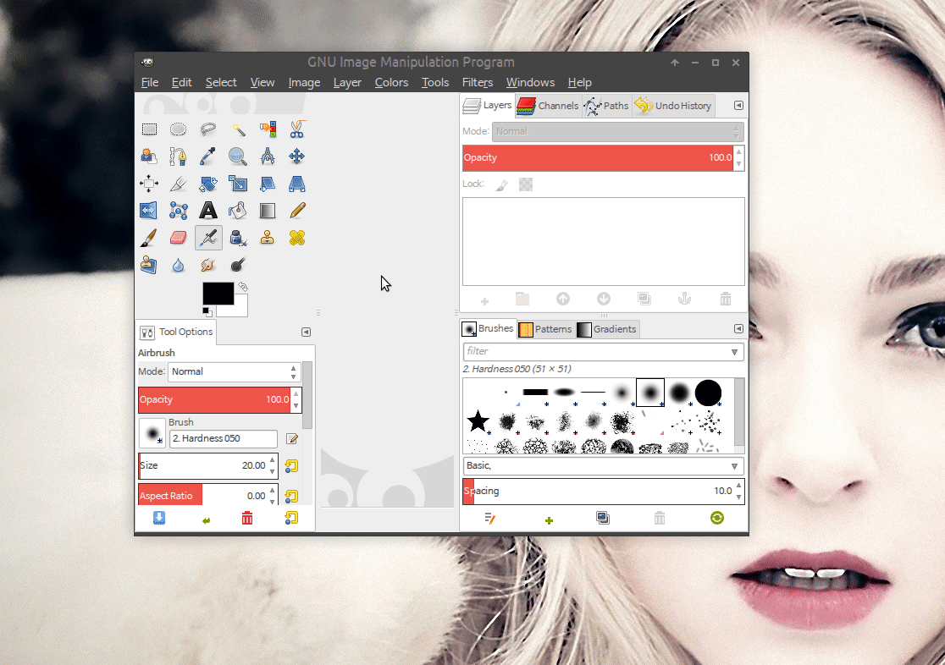Switch to the Channels tab
This screenshot has height=665, width=945.
tap(548, 106)
